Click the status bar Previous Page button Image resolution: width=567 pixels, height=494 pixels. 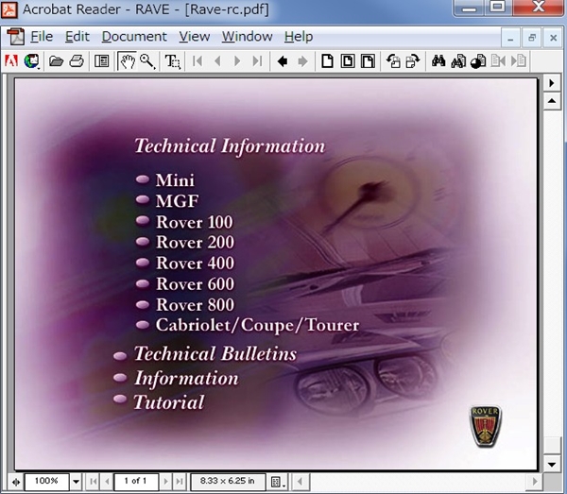[x=107, y=482]
